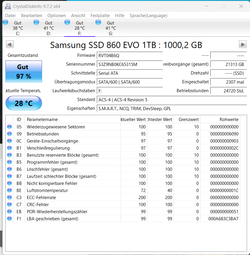Click status orb for Laufzeit schlechter Blöcke row
The image size is (250, 255).
pyautogui.click(x=9, y=176)
